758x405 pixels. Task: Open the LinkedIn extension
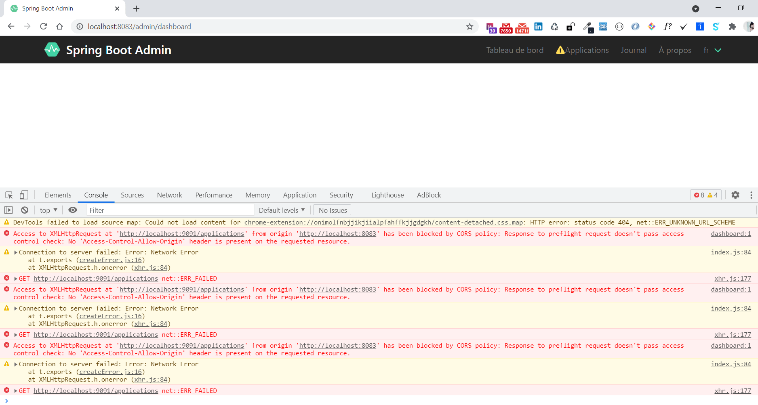pyautogui.click(x=538, y=27)
